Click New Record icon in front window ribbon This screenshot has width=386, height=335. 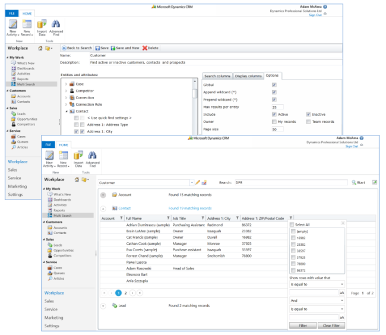coord(64,155)
